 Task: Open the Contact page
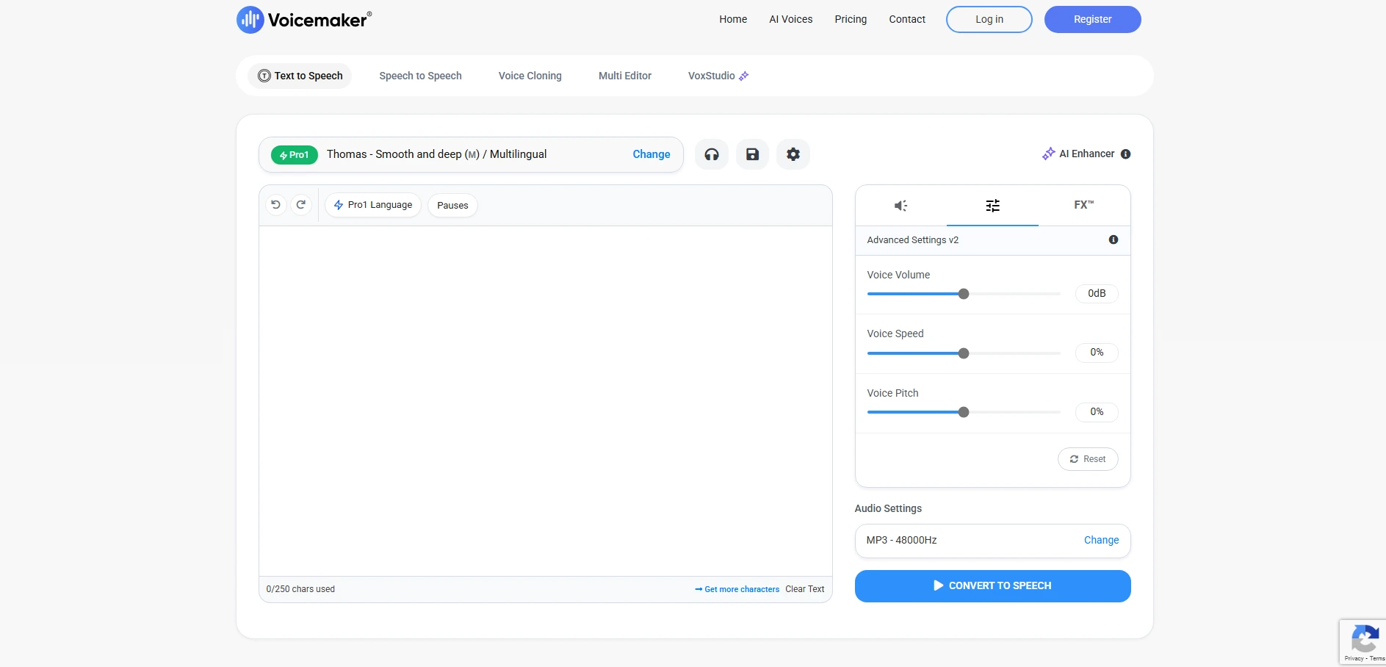[907, 19]
